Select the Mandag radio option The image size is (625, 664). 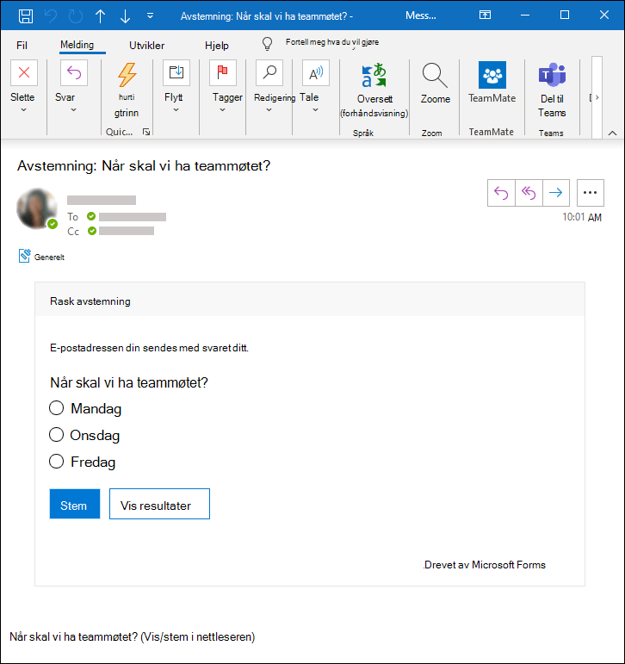[56, 408]
